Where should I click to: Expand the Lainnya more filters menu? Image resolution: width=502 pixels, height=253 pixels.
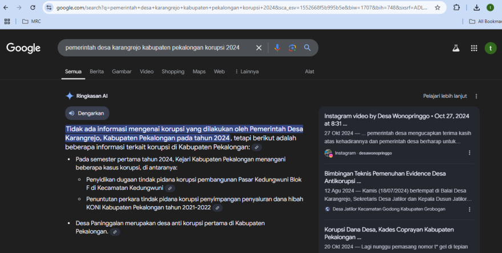246,72
